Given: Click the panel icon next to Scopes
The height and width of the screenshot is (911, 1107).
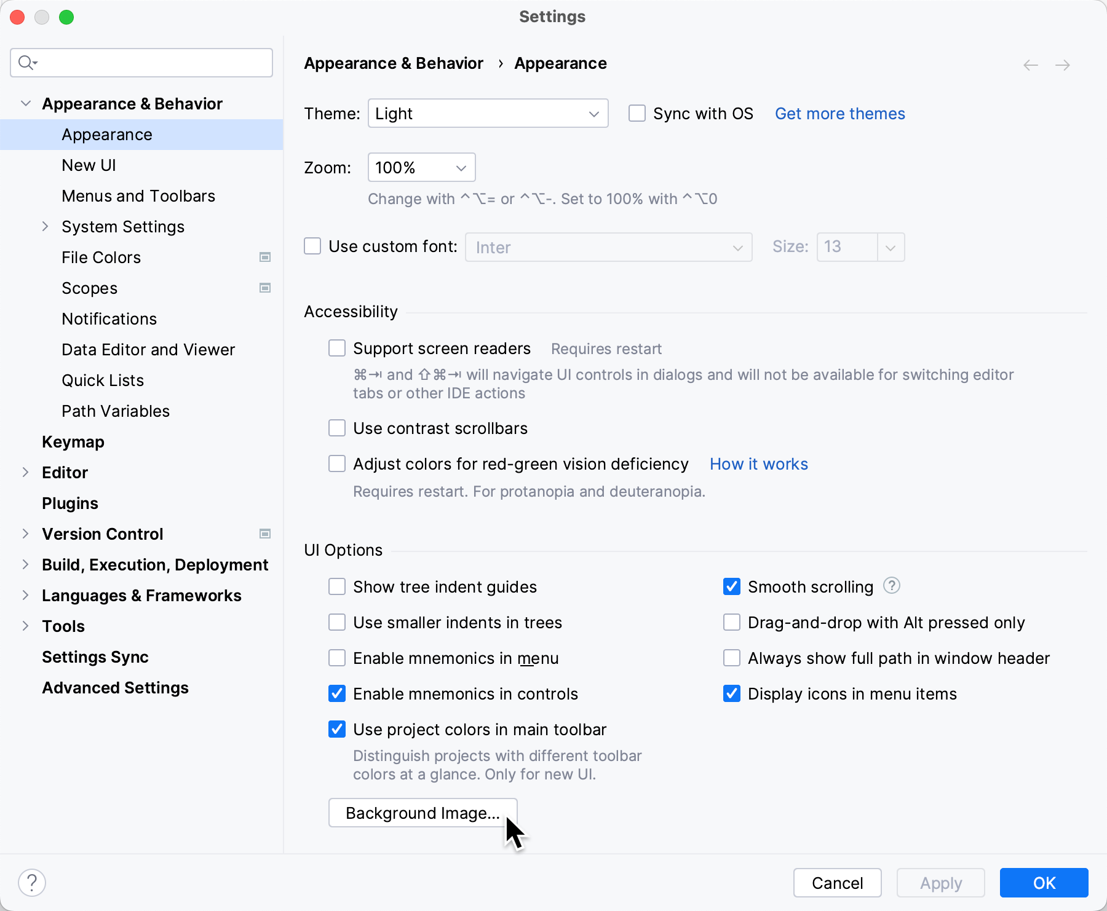Looking at the screenshot, I should coord(264,288).
